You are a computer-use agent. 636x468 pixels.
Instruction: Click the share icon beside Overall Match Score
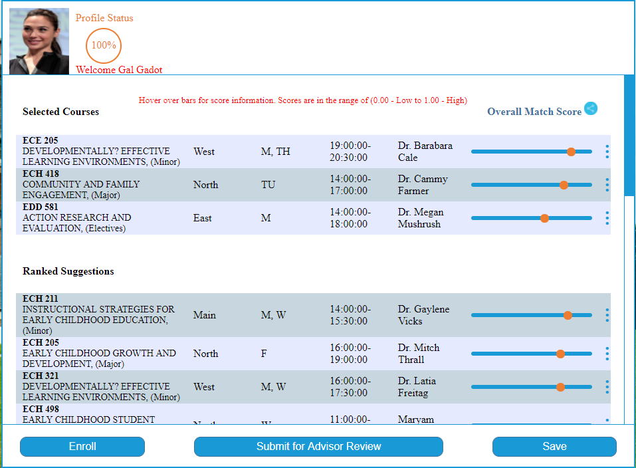pos(590,109)
